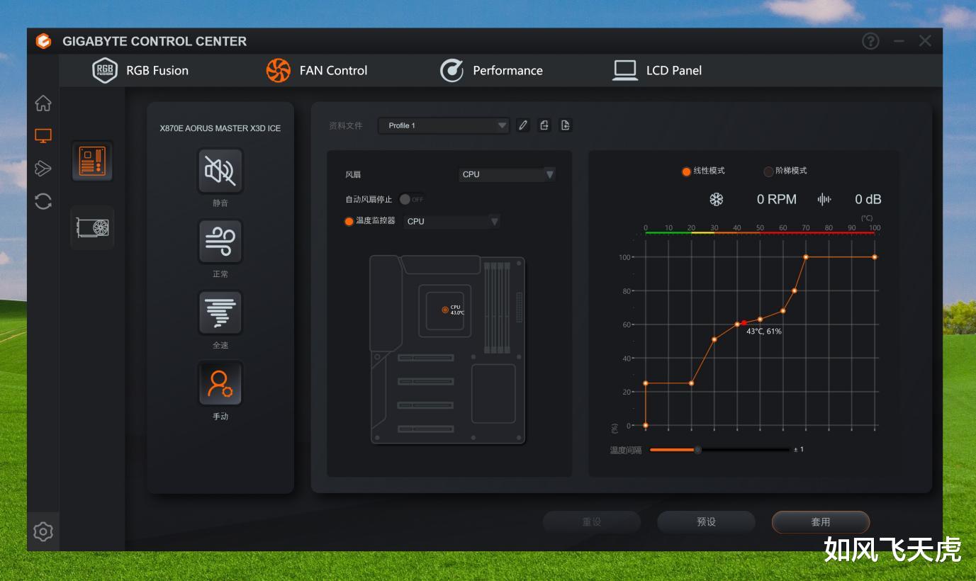This screenshot has height=581, width=976.
Task: Select the graphics card device icon
Action: [x=92, y=227]
